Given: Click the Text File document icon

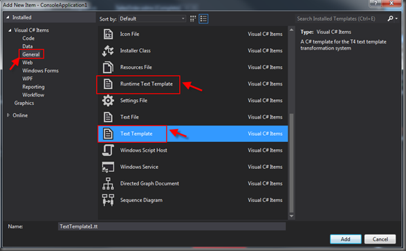Looking at the screenshot, I should 108,117.
